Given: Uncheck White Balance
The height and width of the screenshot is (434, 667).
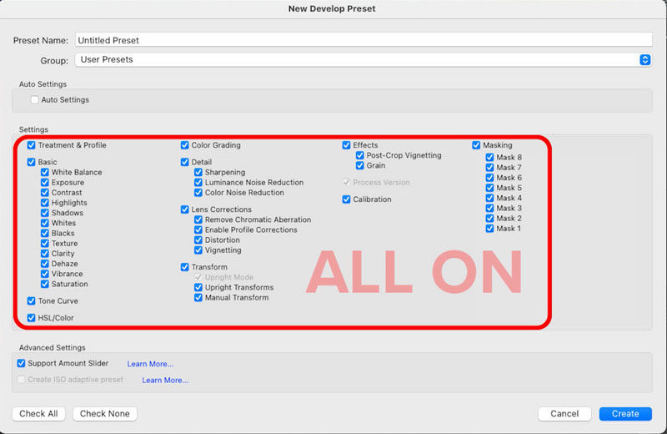Looking at the screenshot, I should click(x=45, y=172).
